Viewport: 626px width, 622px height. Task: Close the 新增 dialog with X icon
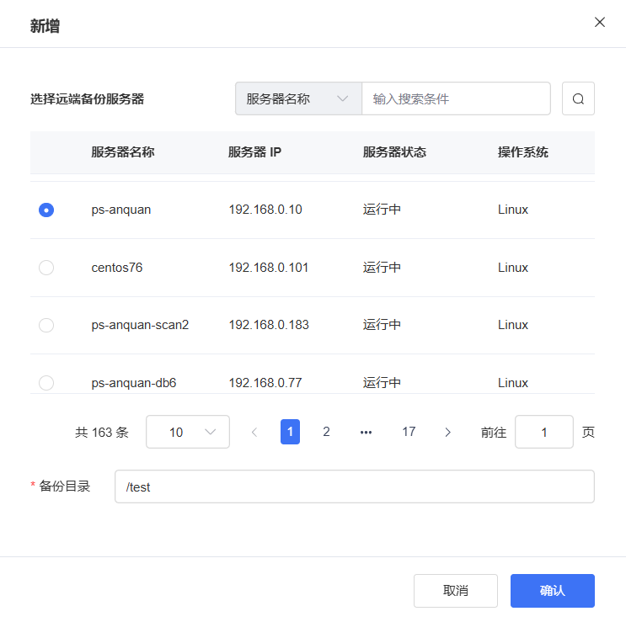tap(600, 23)
